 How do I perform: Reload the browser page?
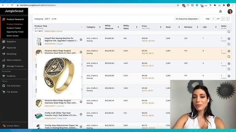(x=12, y=5)
